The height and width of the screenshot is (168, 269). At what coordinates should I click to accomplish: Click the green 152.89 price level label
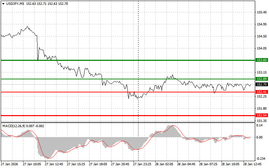(262, 79)
